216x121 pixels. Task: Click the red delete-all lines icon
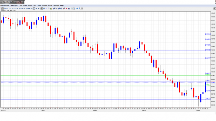click(69, 8)
